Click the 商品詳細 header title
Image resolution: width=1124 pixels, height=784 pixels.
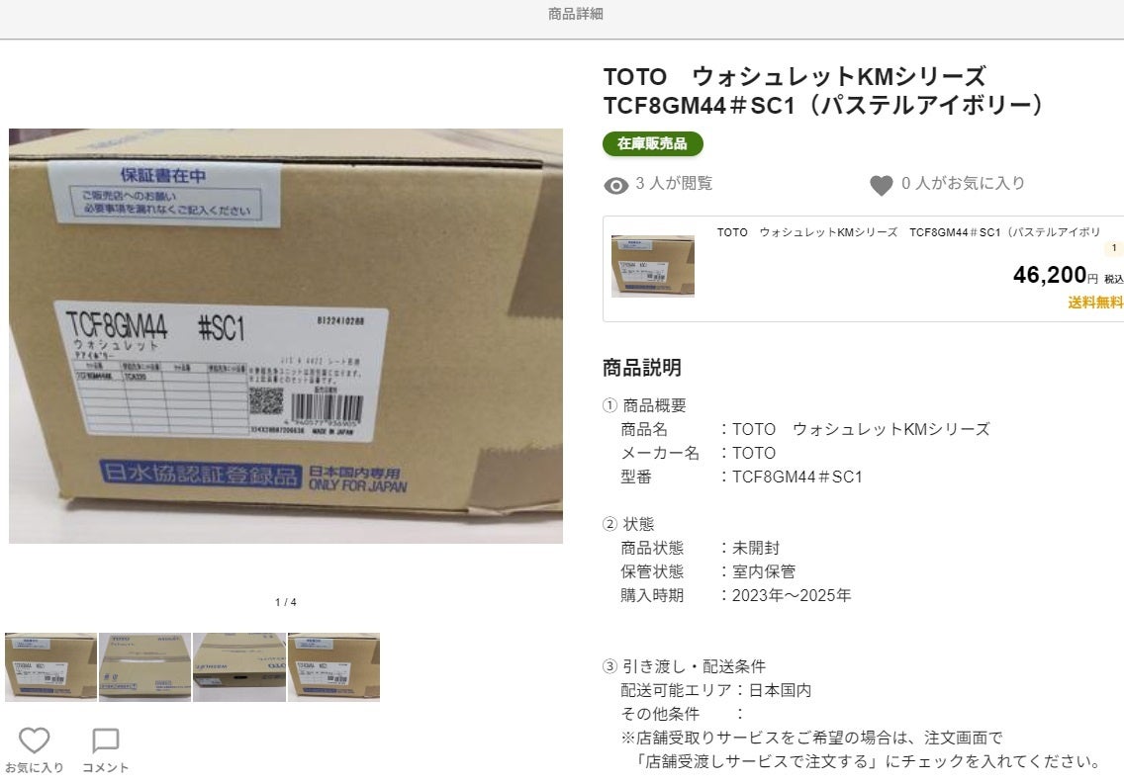point(576,14)
